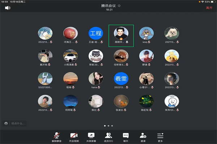The image size is (217, 144).
Task: Open the 聊天 chat panel
Action: tap(125, 136)
